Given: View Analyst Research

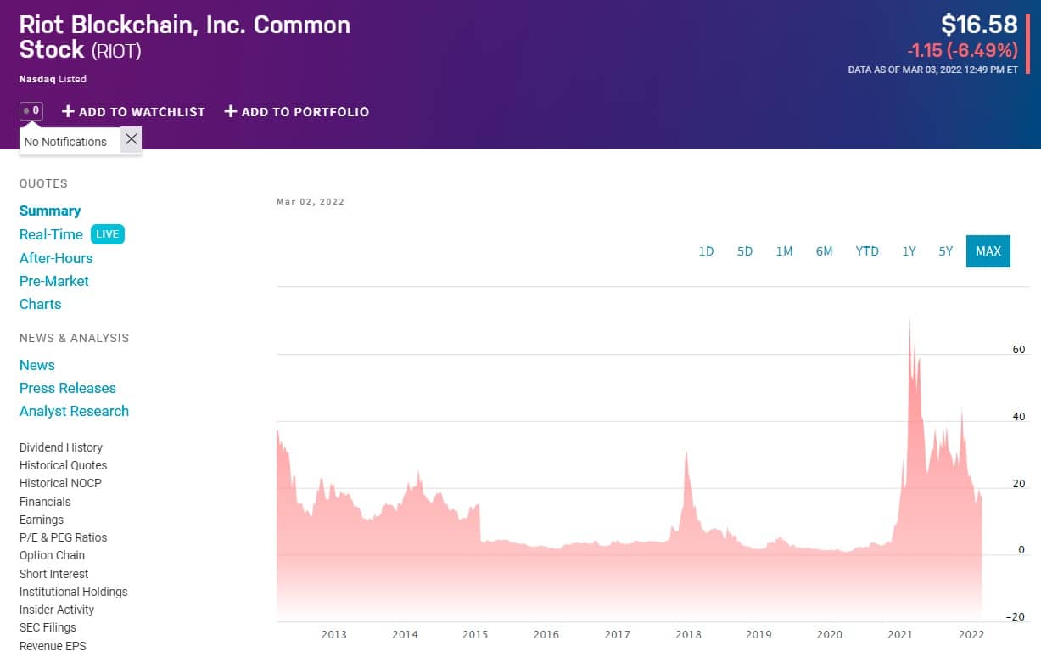Looking at the screenshot, I should pyautogui.click(x=75, y=411).
